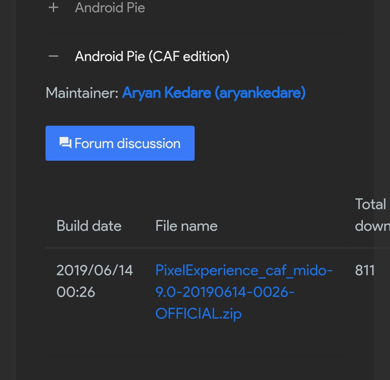Click the File name column header
Image resolution: width=390 pixels, height=380 pixels.
(186, 226)
